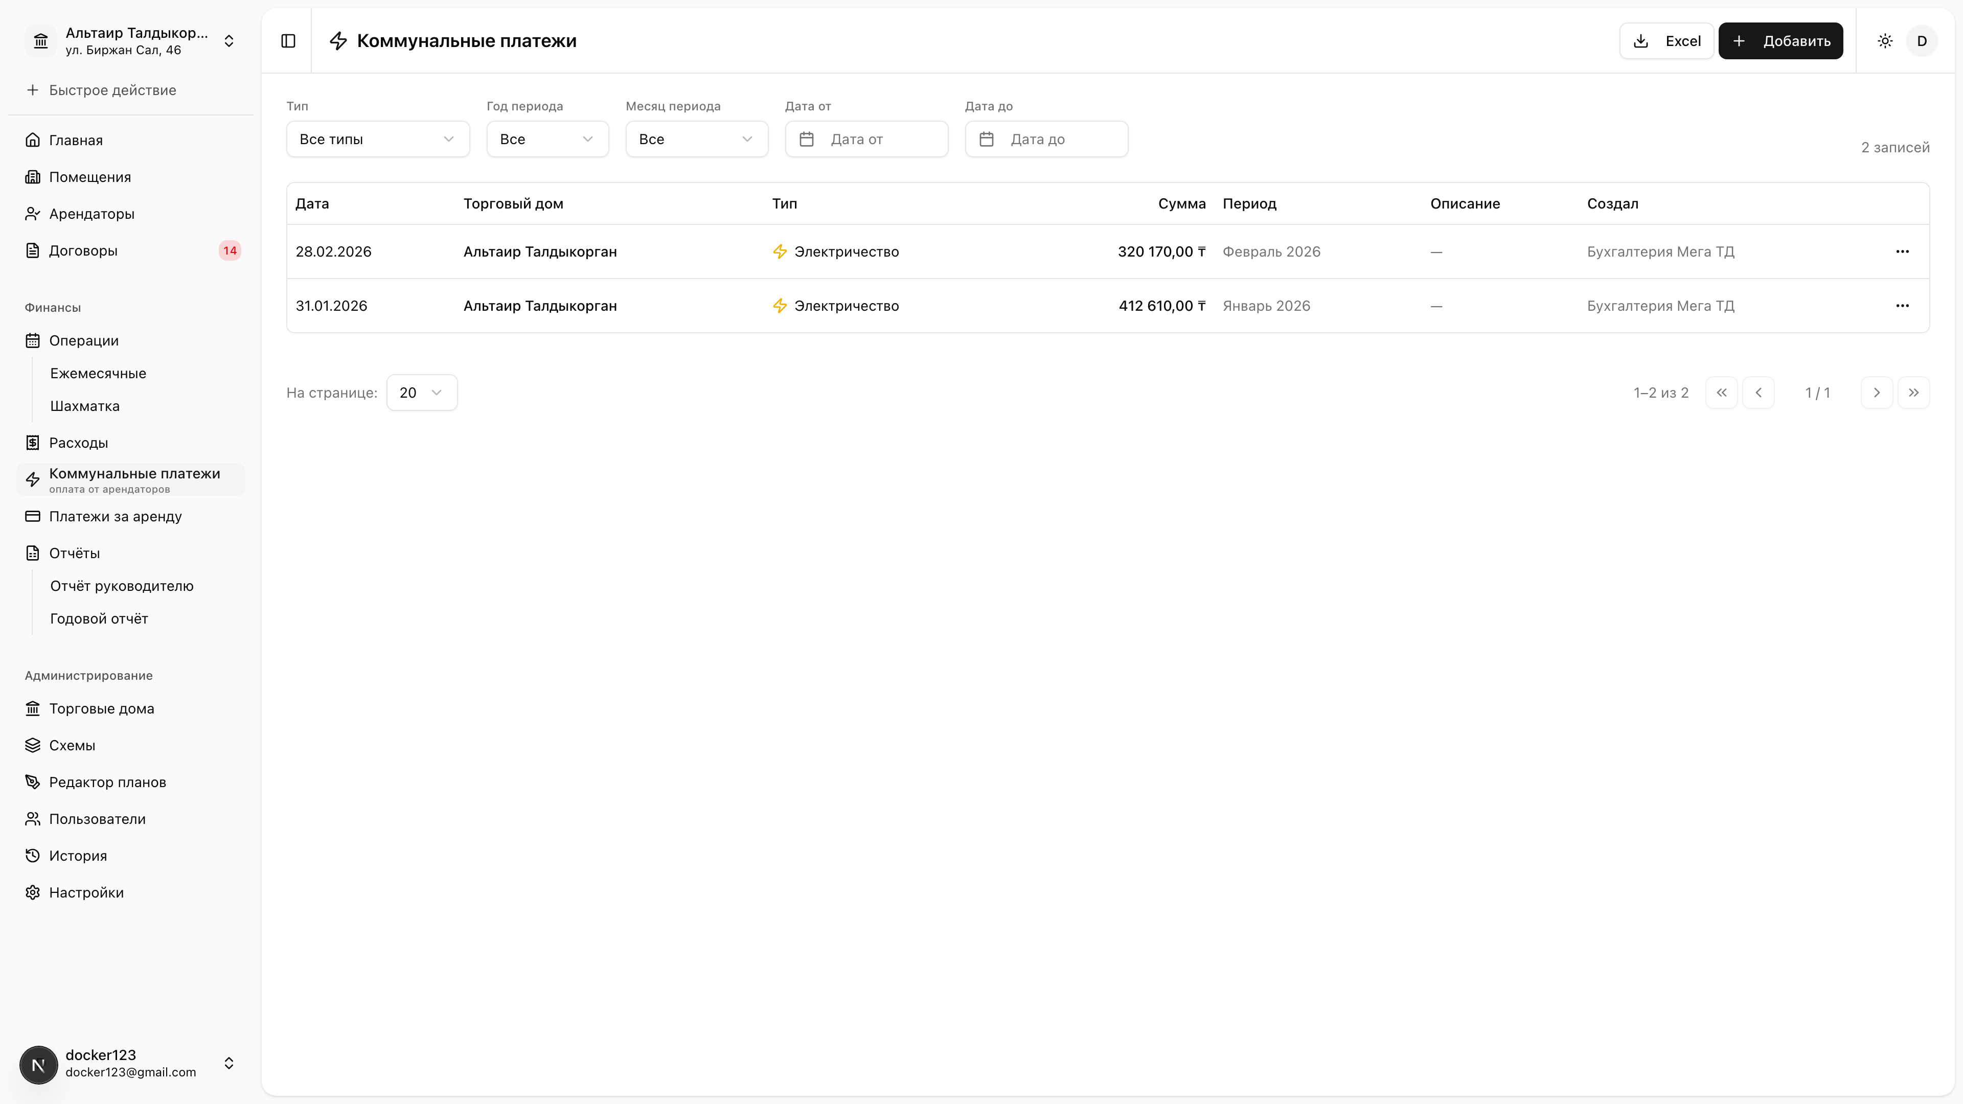Open the Тип filter dropdown
This screenshot has height=1104, width=1963.
coord(378,140)
